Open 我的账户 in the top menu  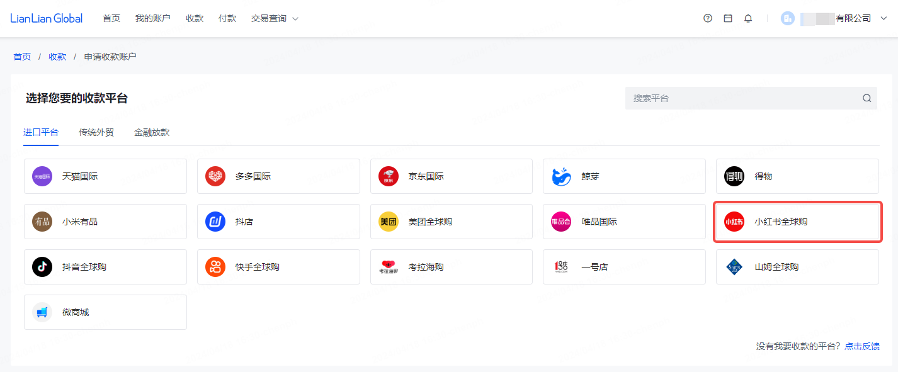(152, 18)
